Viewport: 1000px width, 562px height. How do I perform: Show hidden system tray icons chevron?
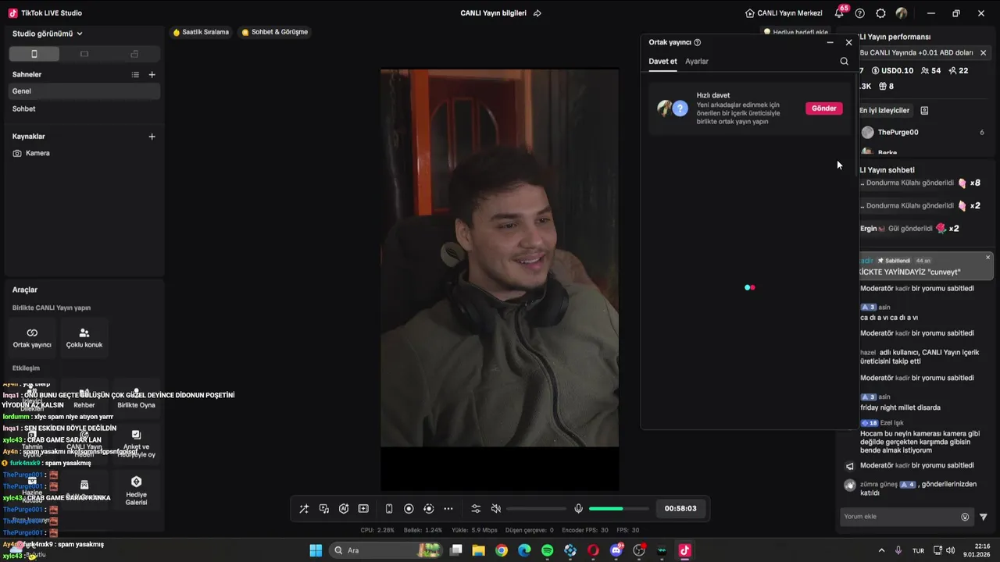tap(882, 550)
